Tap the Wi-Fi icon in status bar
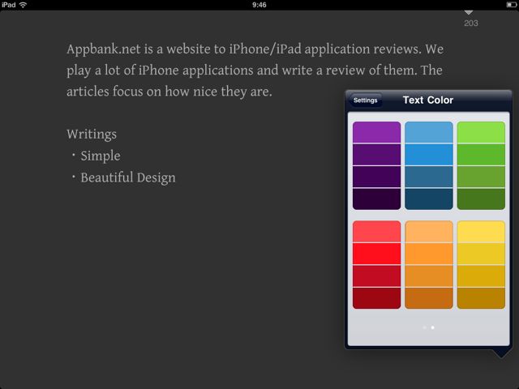 pyautogui.click(x=24, y=5)
